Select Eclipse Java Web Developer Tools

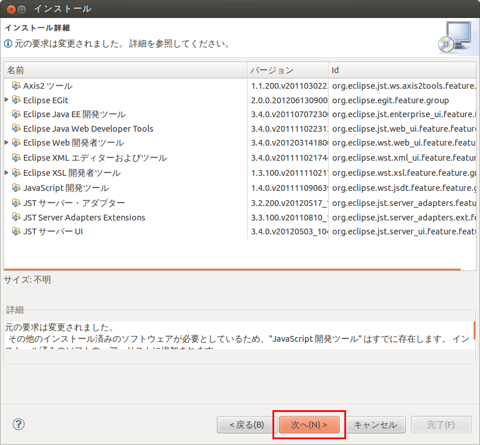click(x=240, y=128)
